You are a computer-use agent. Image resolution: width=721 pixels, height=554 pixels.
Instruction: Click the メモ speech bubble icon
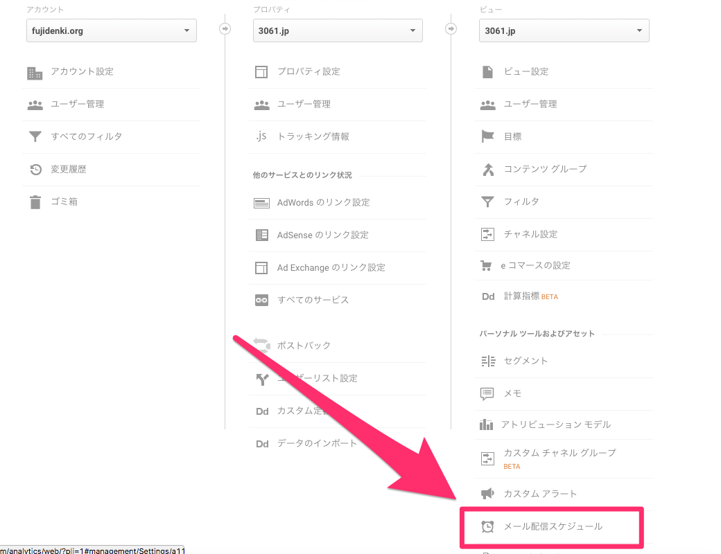pyautogui.click(x=487, y=393)
